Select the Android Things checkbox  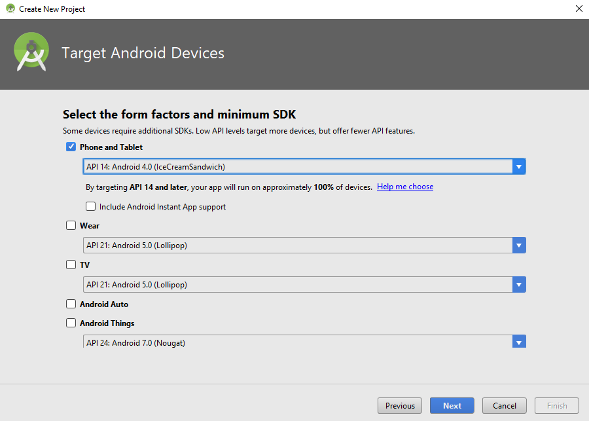(71, 323)
